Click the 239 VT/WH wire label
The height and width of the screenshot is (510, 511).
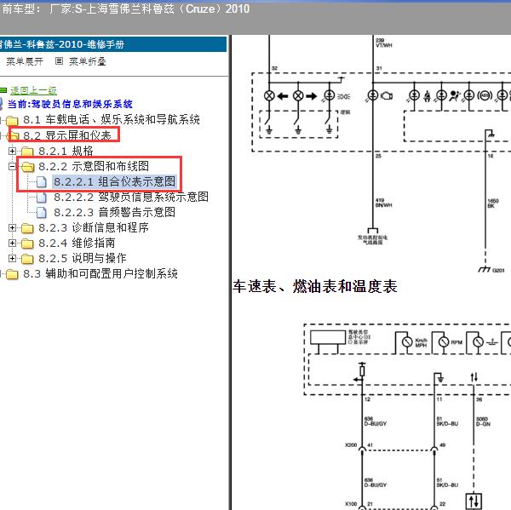point(384,43)
